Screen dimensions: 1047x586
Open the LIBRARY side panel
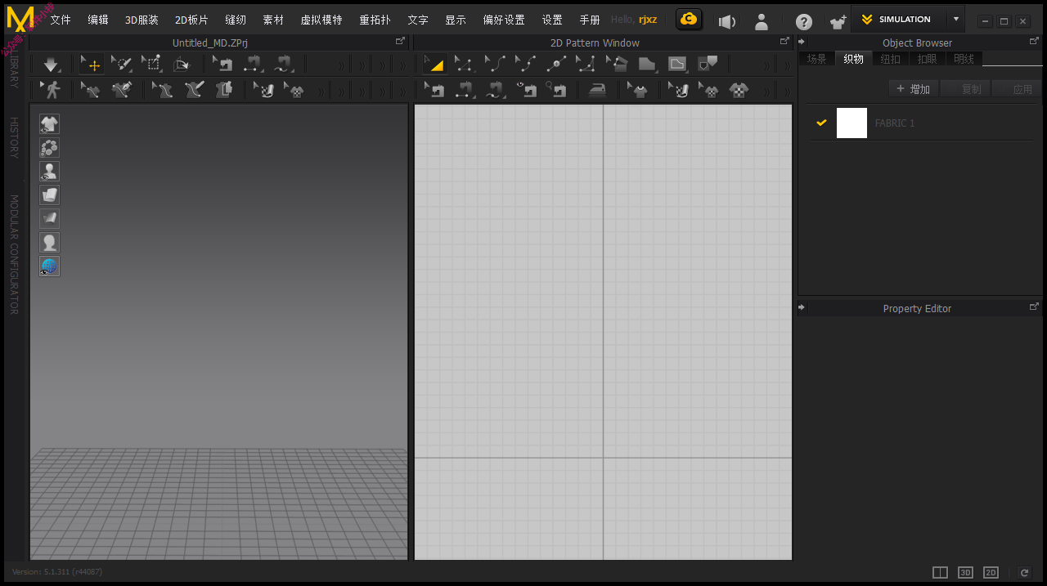14,71
